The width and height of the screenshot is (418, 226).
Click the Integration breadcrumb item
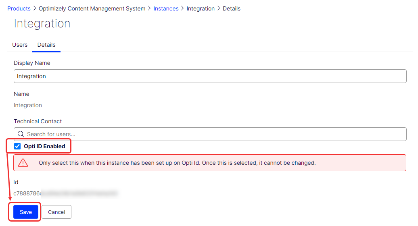click(201, 8)
